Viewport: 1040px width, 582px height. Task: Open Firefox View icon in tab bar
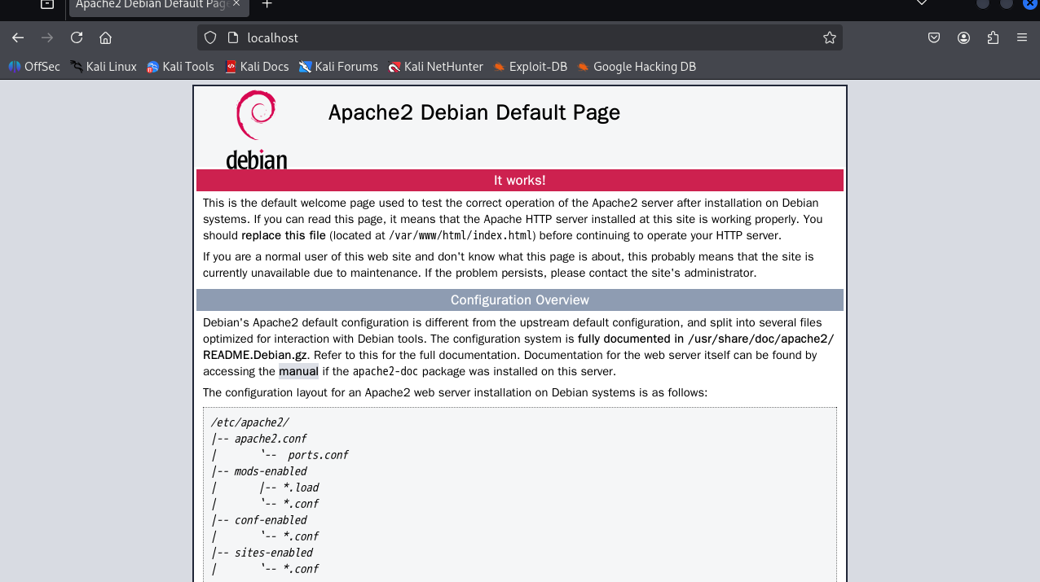click(47, 4)
